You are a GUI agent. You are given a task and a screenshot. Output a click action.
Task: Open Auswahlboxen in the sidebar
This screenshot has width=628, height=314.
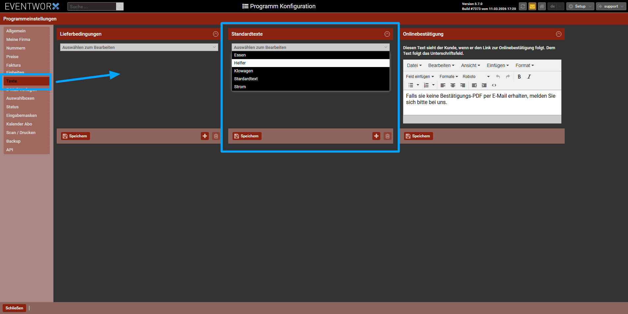20,98
